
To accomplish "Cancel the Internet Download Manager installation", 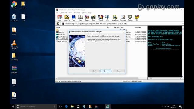I will pyautogui.click(x=119, y=71).
